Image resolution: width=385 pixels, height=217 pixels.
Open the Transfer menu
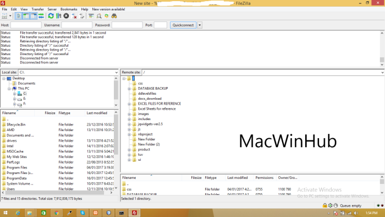pos(37,9)
